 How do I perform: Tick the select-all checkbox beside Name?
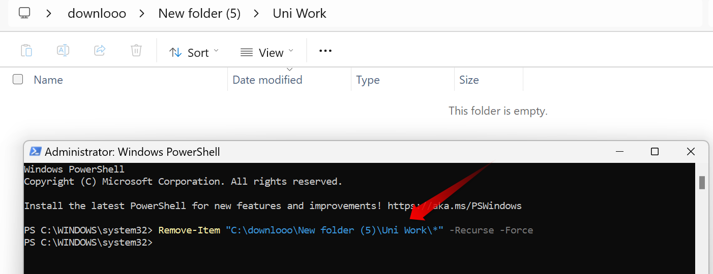pos(18,79)
